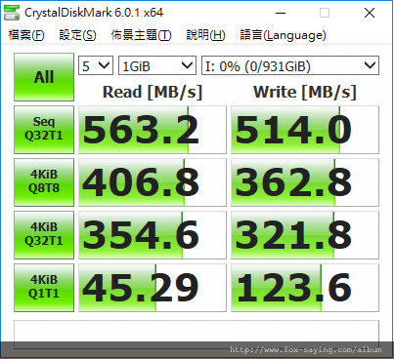Start the 4KiB Q1T1 test
This screenshot has height=359, width=394.
(x=44, y=288)
